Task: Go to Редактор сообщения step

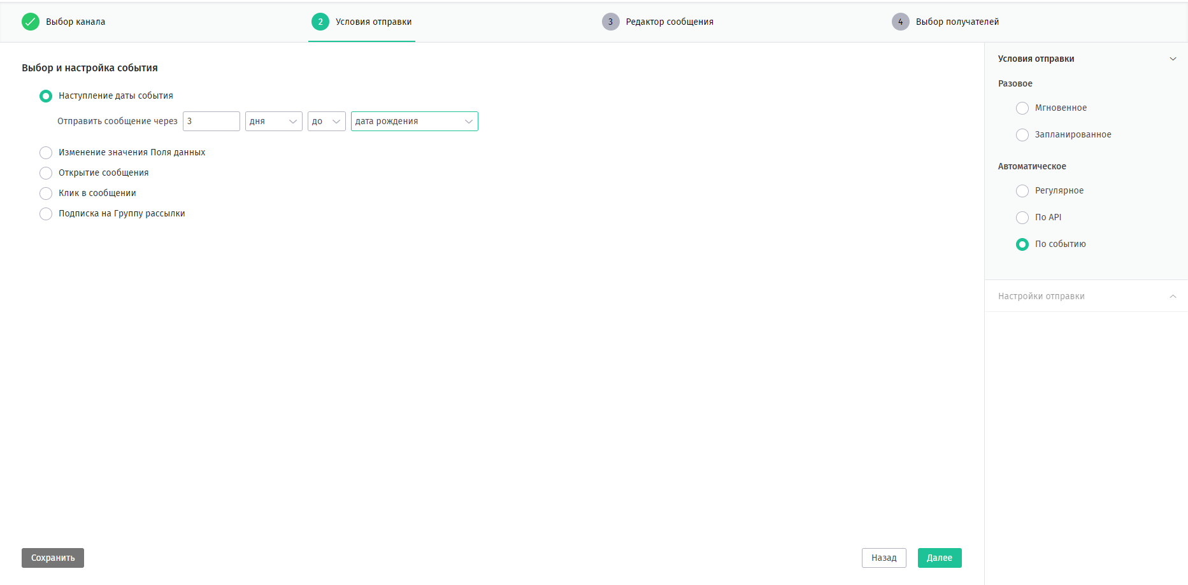Action: (669, 22)
